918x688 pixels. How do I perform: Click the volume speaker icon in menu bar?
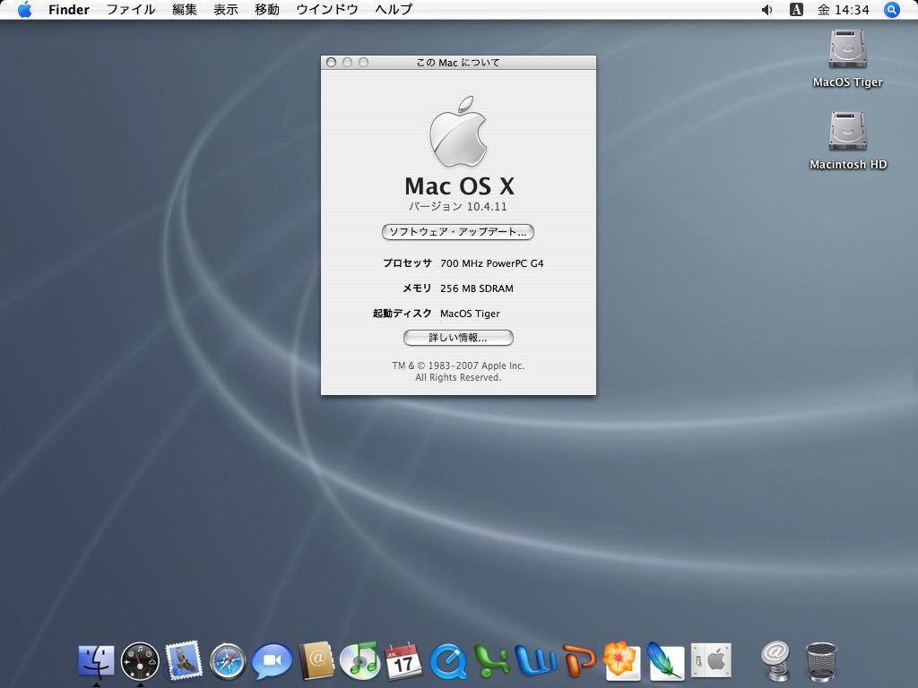pyautogui.click(x=766, y=9)
